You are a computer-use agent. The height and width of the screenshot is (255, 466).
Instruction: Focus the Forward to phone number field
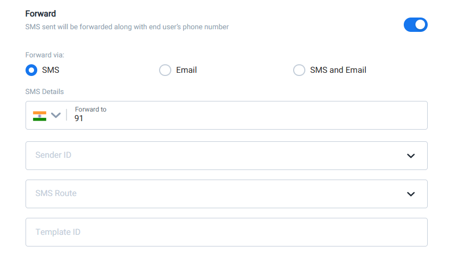point(249,115)
